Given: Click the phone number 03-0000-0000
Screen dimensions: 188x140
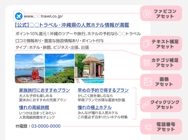Looking at the screenshot, I should point(46,126).
